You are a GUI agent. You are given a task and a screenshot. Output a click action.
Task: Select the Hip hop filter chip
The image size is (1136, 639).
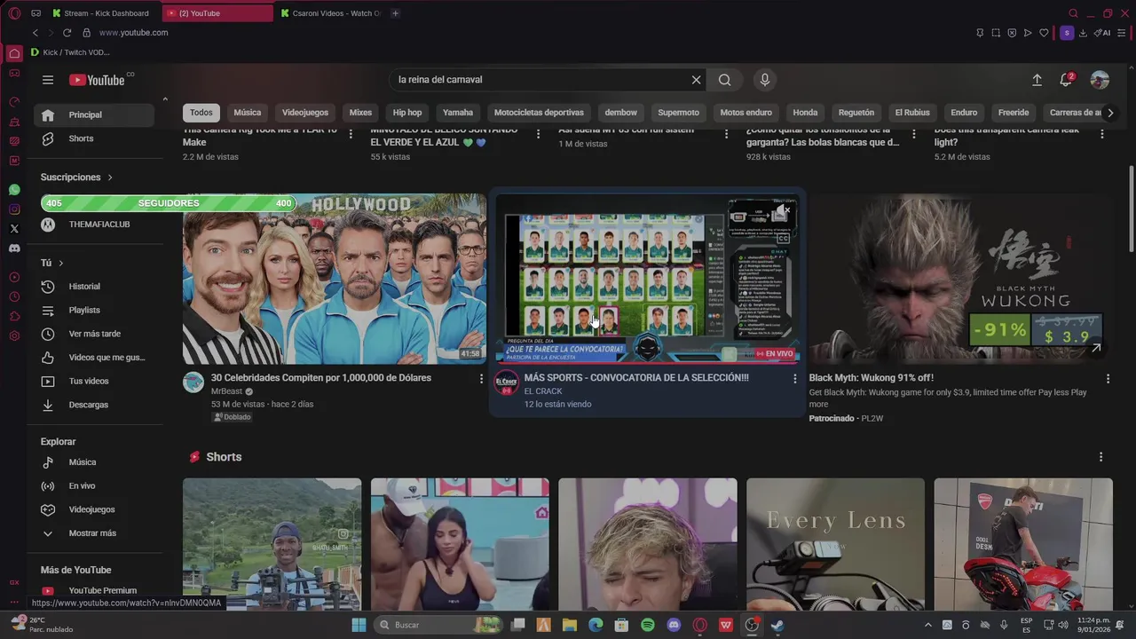[407, 113]
